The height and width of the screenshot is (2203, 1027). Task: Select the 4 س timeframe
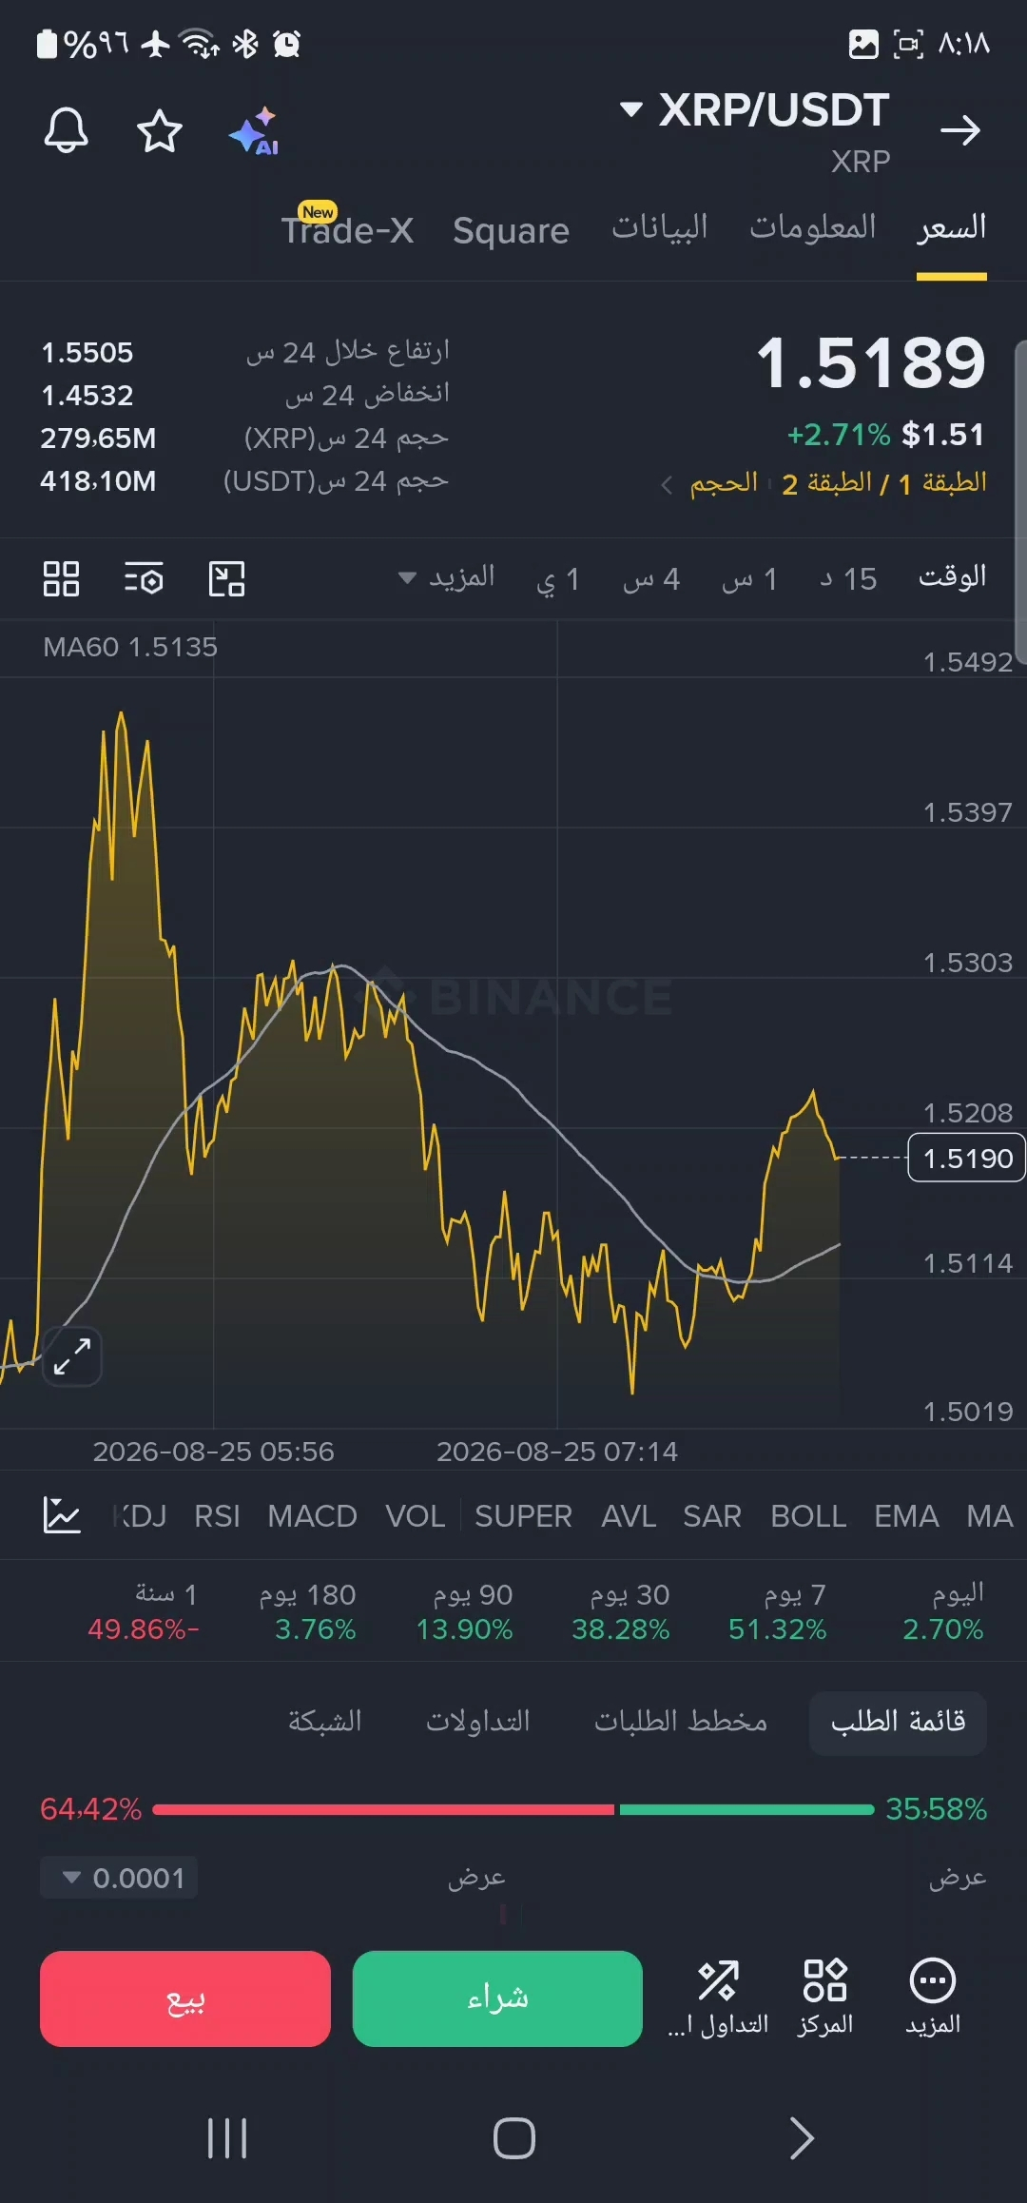pyautogui.click(x=651, y=578)
